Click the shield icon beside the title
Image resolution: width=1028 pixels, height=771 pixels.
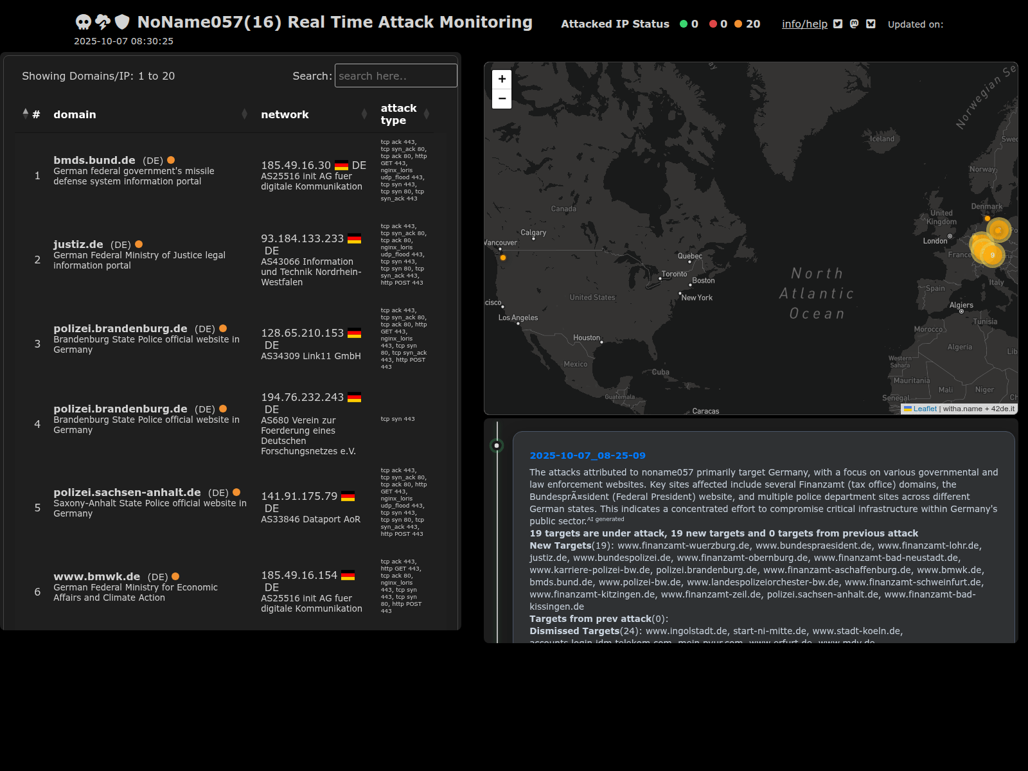122,22
